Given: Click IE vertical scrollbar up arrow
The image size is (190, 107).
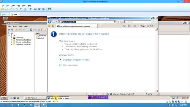Looking at the screenshot, I should tap(156, 29).
